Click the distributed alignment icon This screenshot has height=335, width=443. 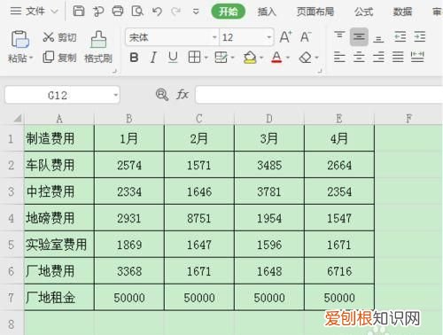(x=417, y=57)
